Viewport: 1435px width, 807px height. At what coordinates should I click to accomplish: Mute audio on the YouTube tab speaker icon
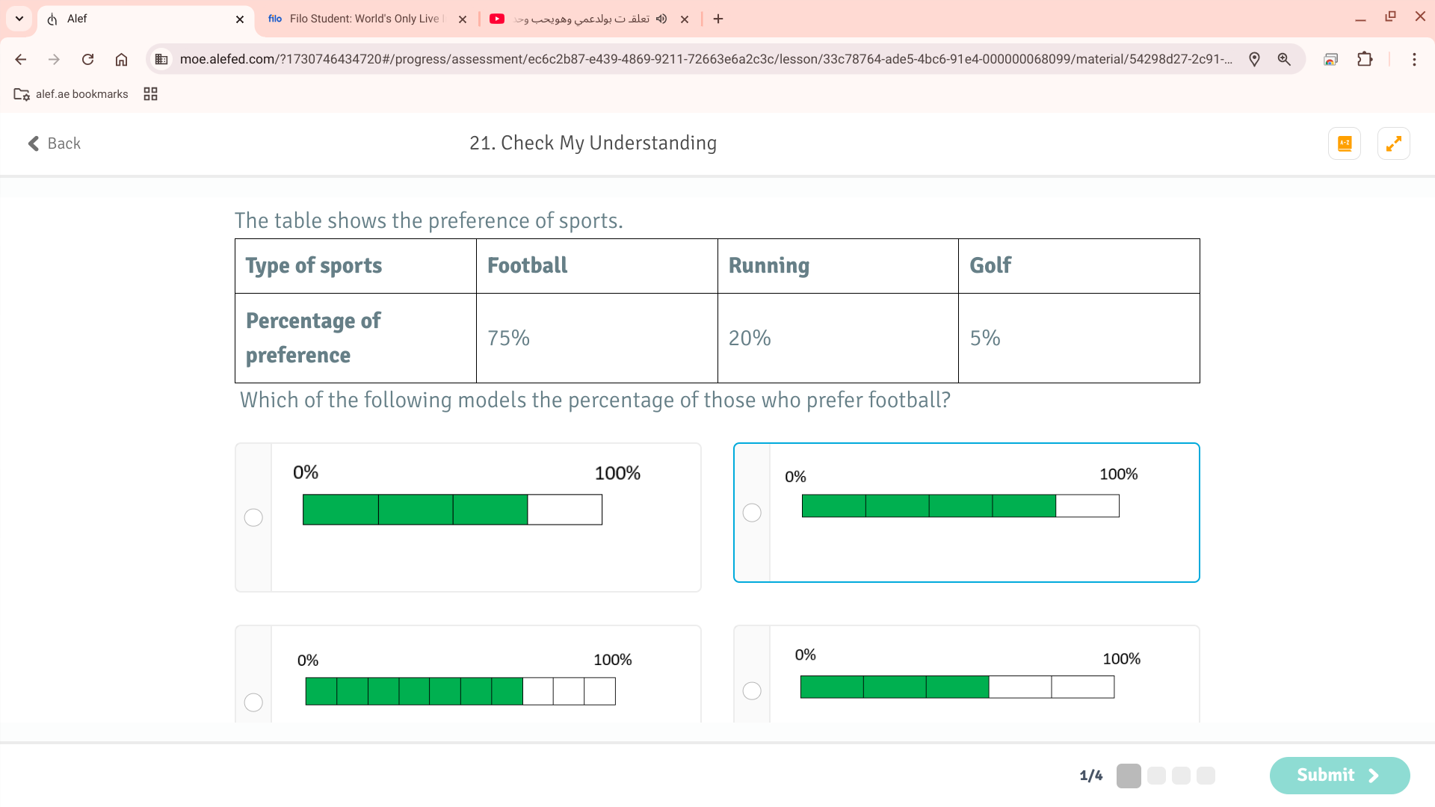(661, 19)
